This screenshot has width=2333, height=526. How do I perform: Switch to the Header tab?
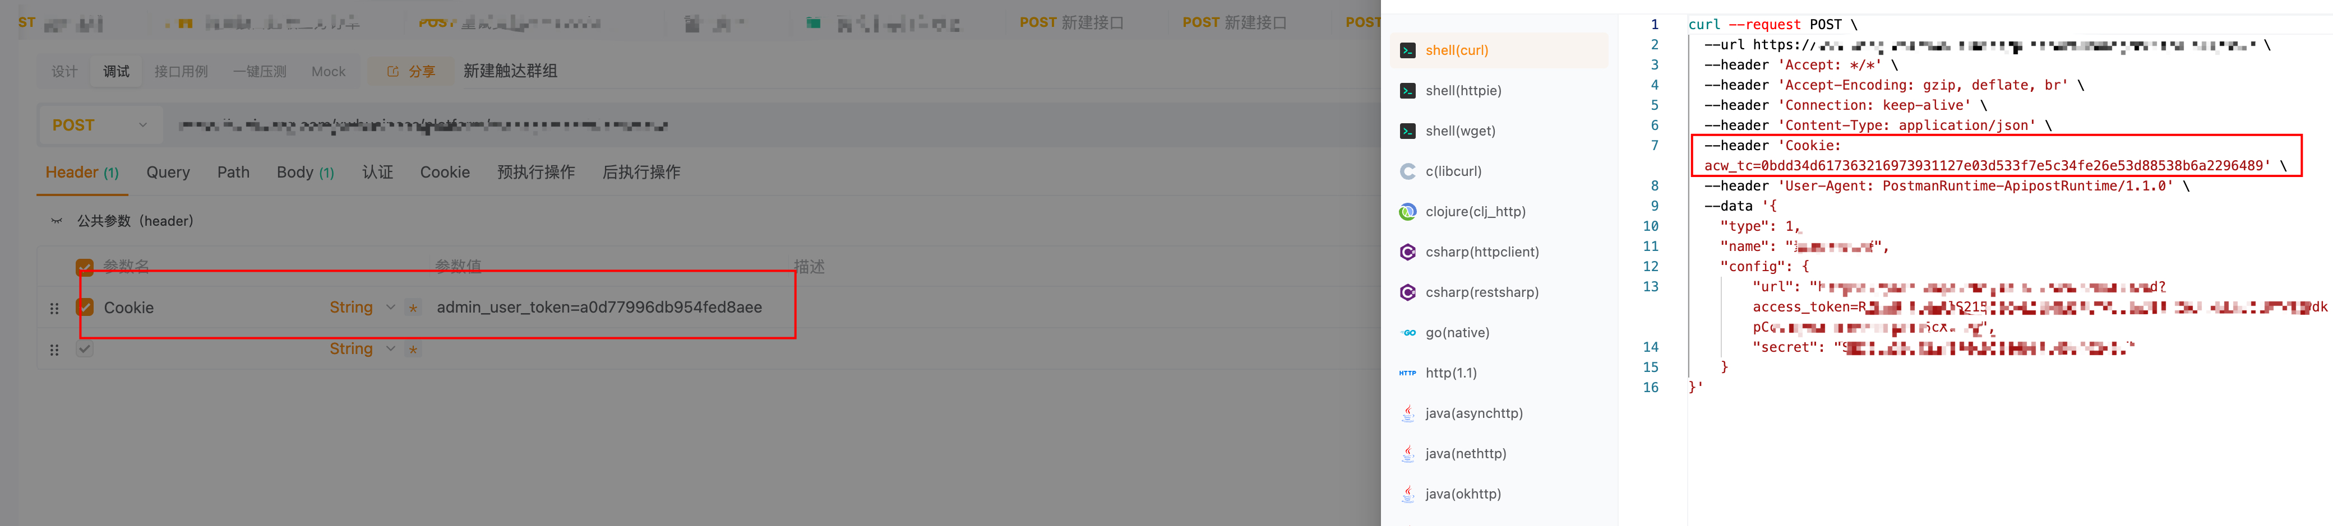click(82, 173)
